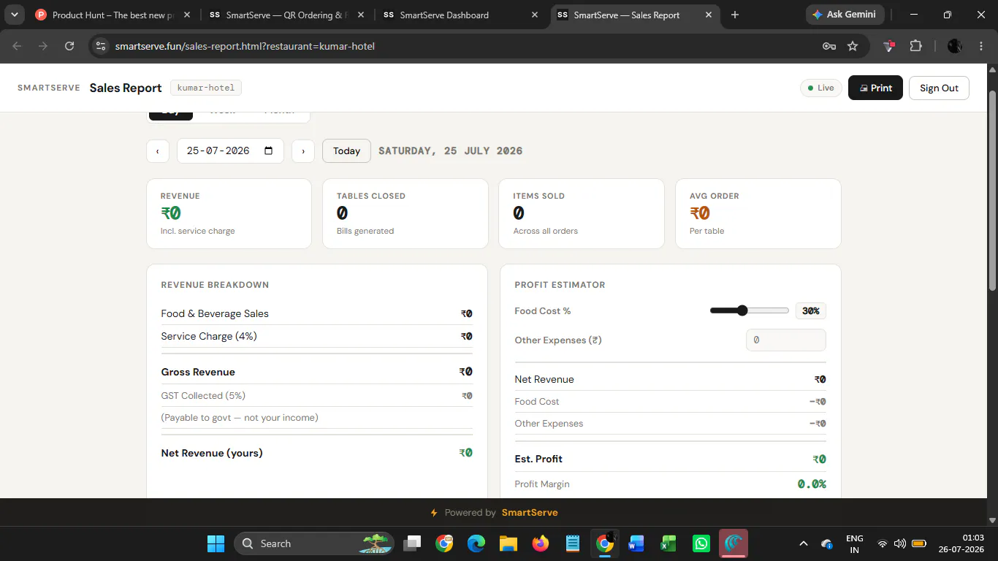Show hidden system tray icons
Image resolution: width=998 pixels, height=561 pixels.
pos(804,543)
